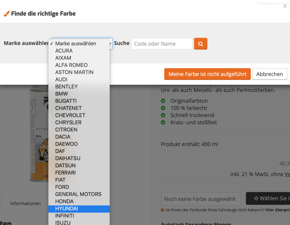Image resolution: width=290 pixels, height=225 pixels.
Task: Pick ASTON MARTIN from the brands
Action: click(79, 72)
